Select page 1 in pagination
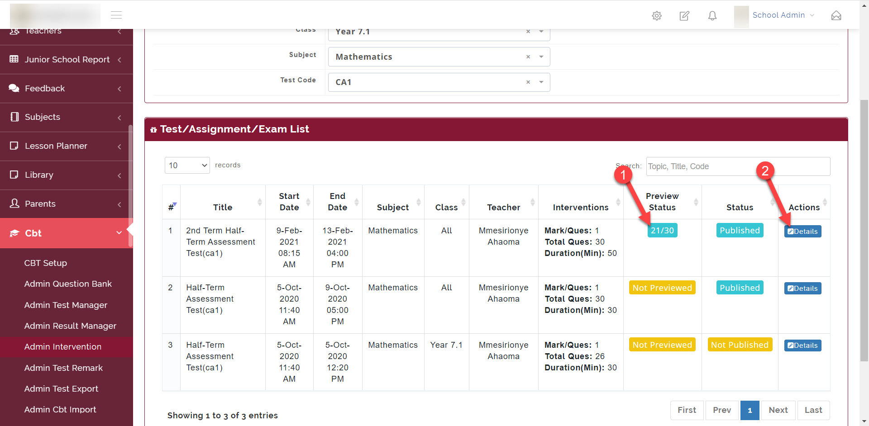The width and height of the screenshot is (869, 426). (x=750, y=410)
